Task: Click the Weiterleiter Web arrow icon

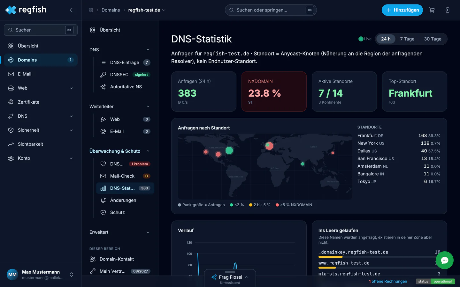Action: (103, 119)
